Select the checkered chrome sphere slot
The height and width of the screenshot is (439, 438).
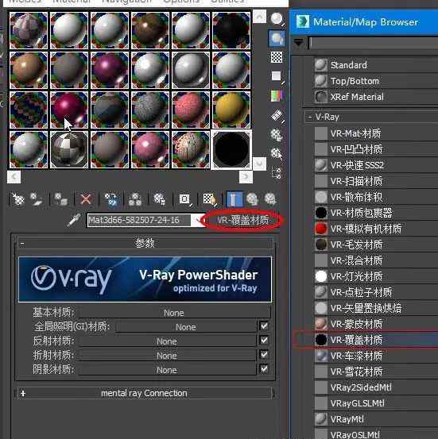tap(69, 149)
